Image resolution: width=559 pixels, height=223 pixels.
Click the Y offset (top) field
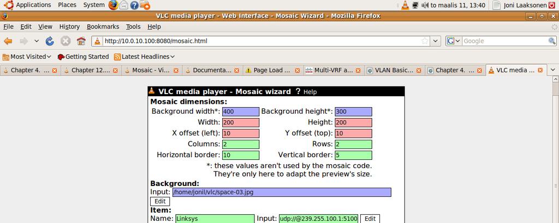coord(353,133)
